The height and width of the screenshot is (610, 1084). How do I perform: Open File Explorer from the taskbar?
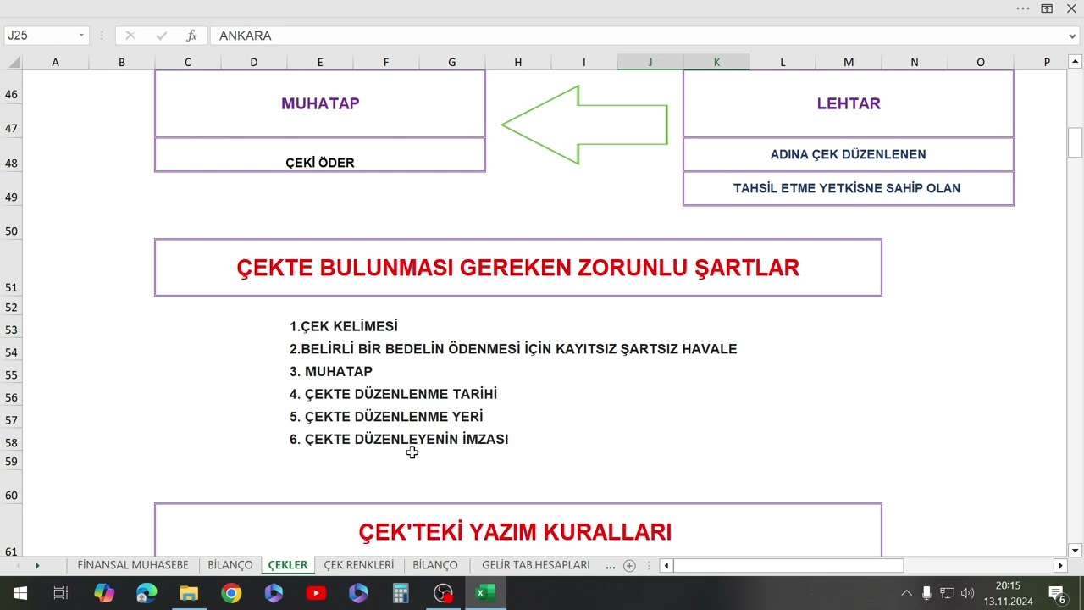tap(189, 593)
